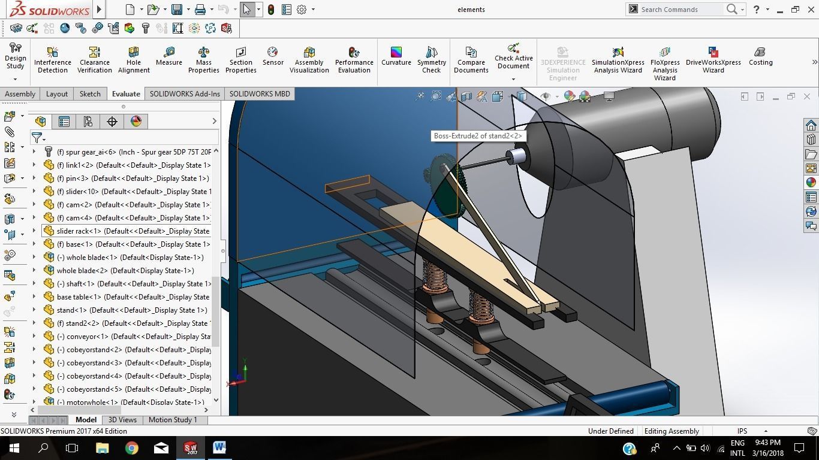Expand the slider rack<1> tree node

pyautogui.click(x=34, y=231)
